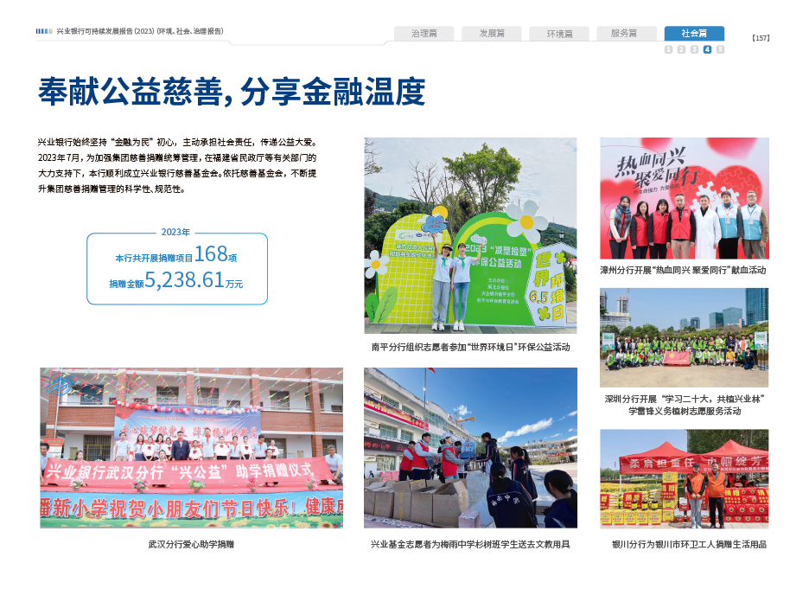
Task: Click the report title in header
Action: click(x=140, y=31)
